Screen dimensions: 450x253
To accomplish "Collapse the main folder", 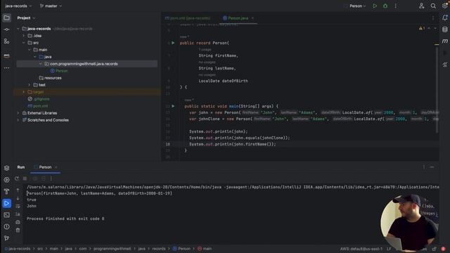I will [x=30, y=50].
